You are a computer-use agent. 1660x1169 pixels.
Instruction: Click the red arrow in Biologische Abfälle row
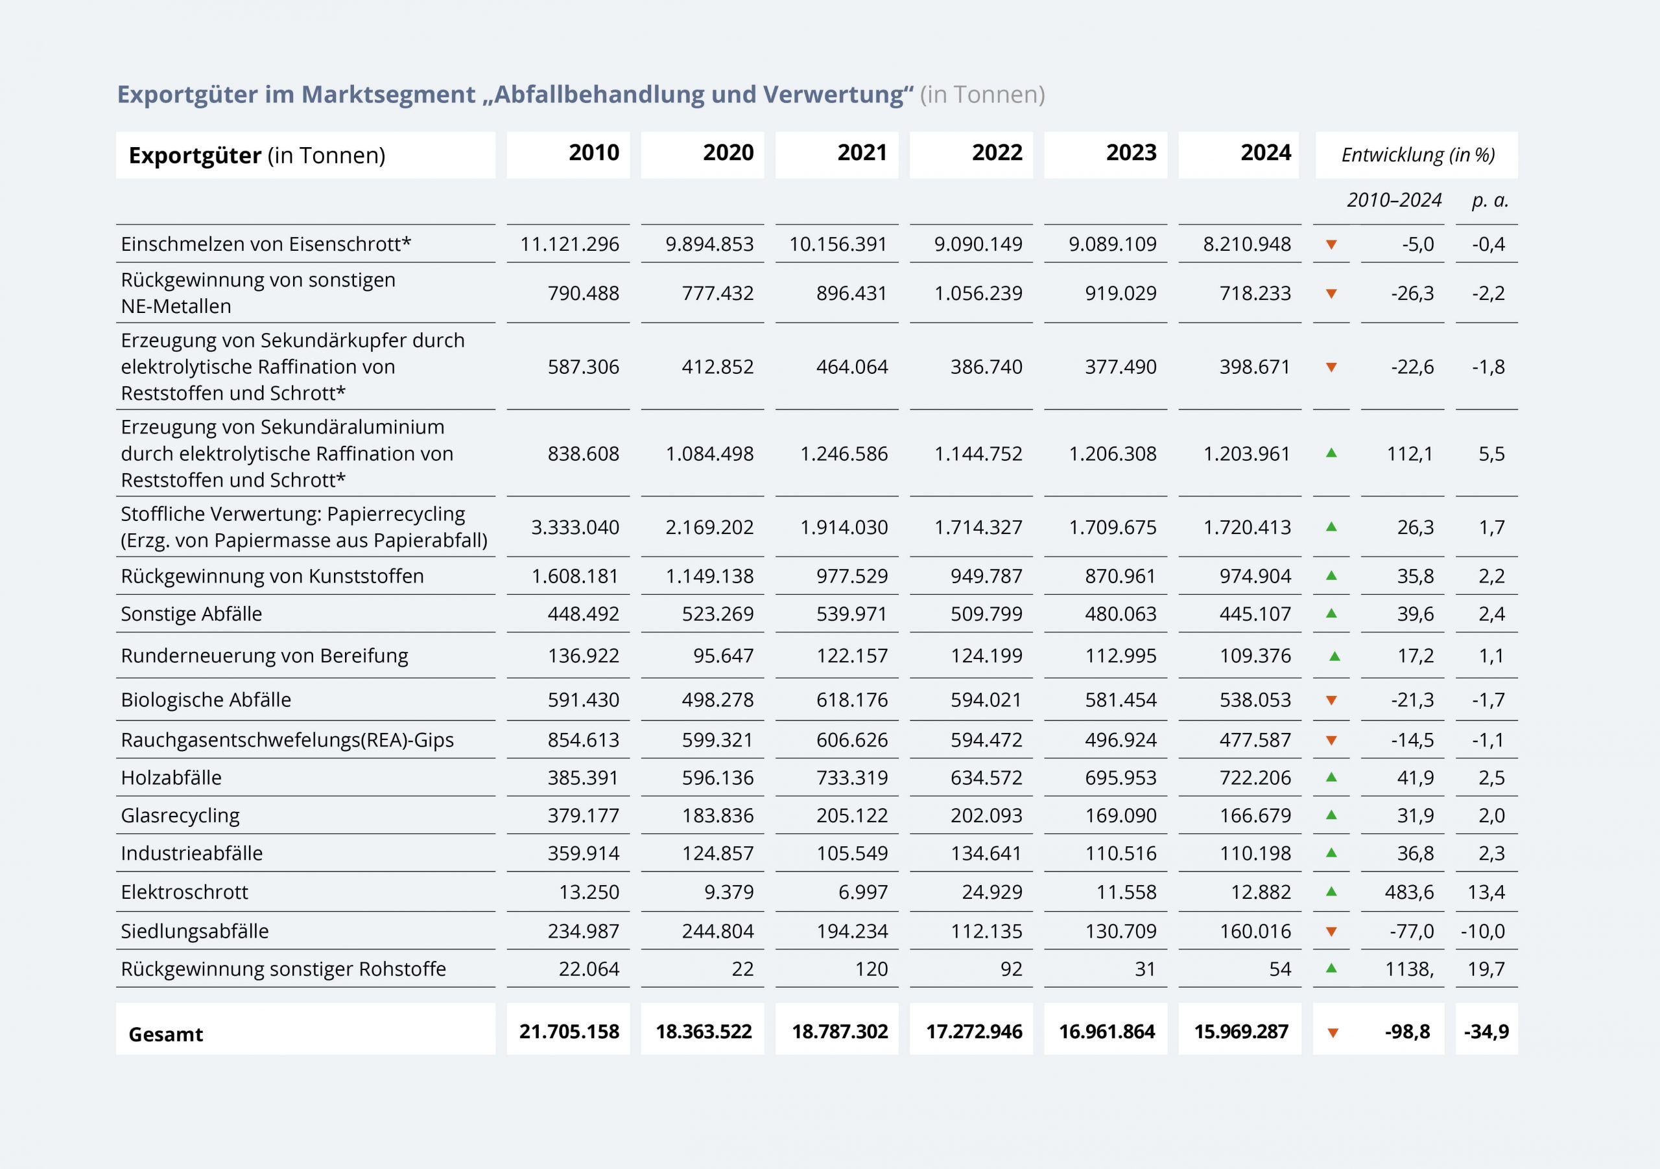[1331, 700]
